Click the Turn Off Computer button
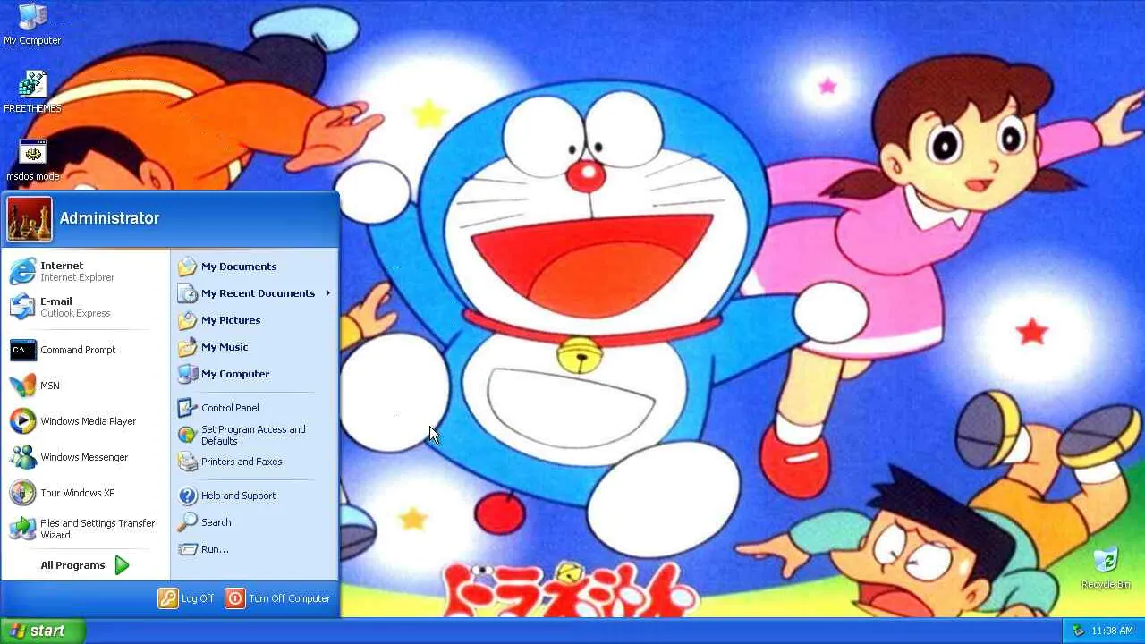Viewport: 1145px width, 644px height. (278, 598)
